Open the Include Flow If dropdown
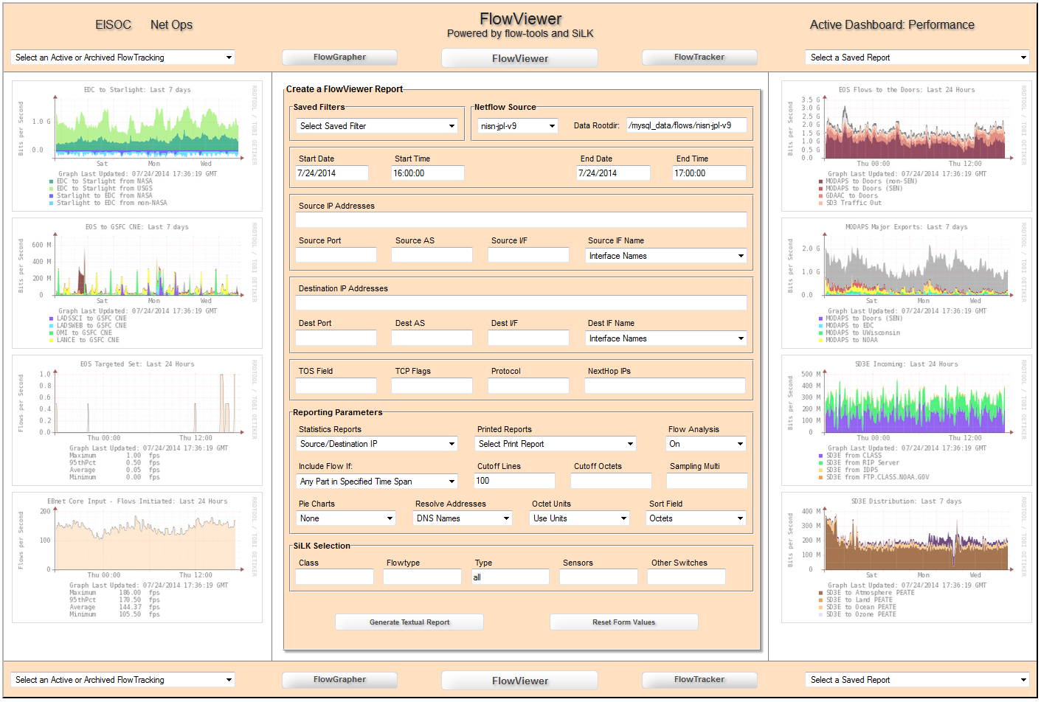Image resolution: width=1041 pixels, height=702 pixels. click(376, 481)
